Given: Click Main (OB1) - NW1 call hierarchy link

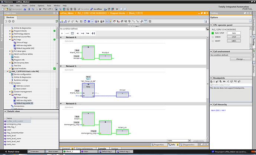Looking at the screenshot, I should [x=218, y=111].
